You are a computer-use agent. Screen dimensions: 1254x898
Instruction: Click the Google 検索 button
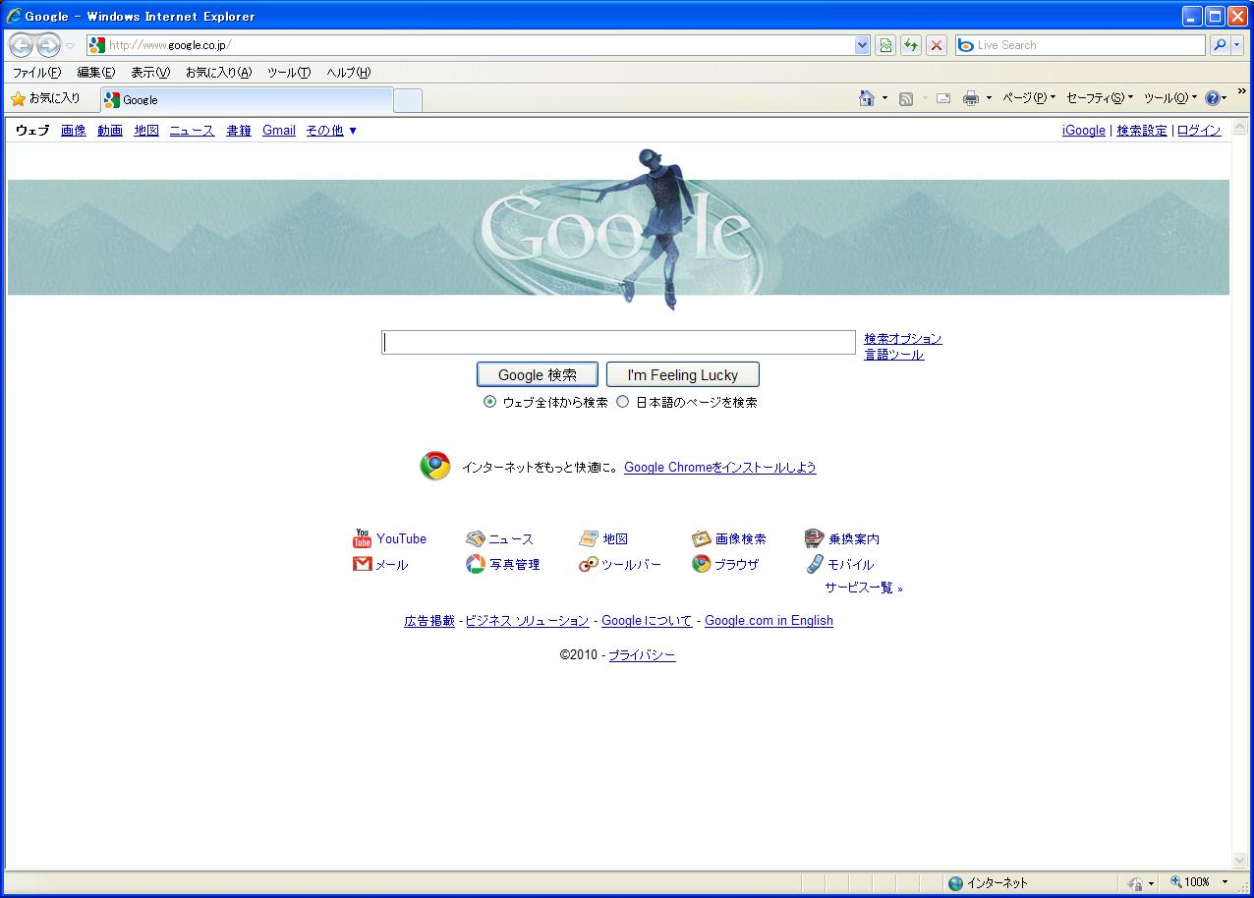click(x=538, y=375)
